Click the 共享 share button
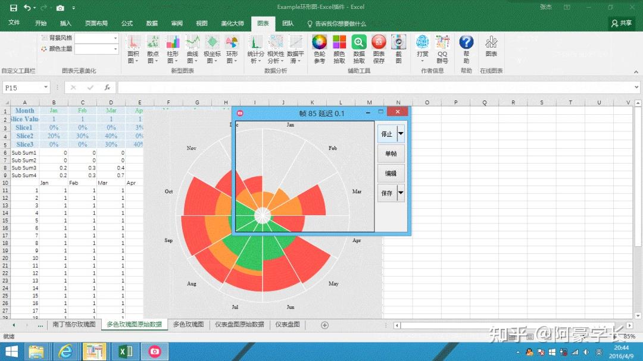643x361 pixels. (622, 23)
